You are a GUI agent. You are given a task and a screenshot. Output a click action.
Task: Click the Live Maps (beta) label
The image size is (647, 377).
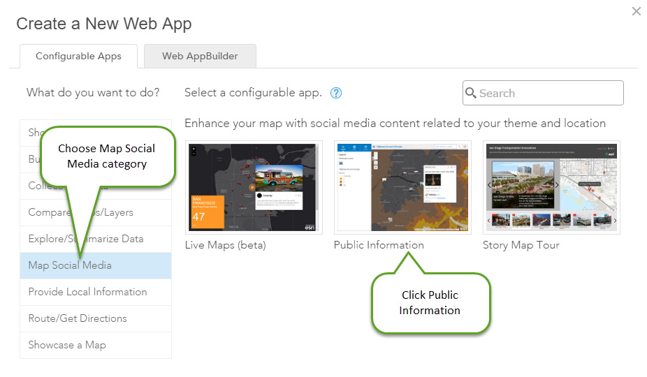tap(225, 245)
